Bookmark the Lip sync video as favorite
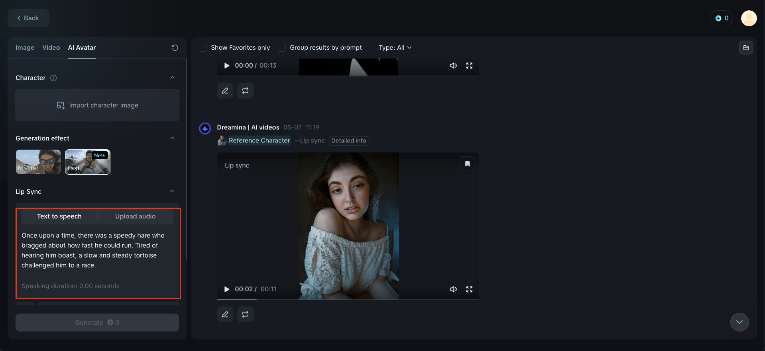 pyautogui.click(x=467, y=164)
